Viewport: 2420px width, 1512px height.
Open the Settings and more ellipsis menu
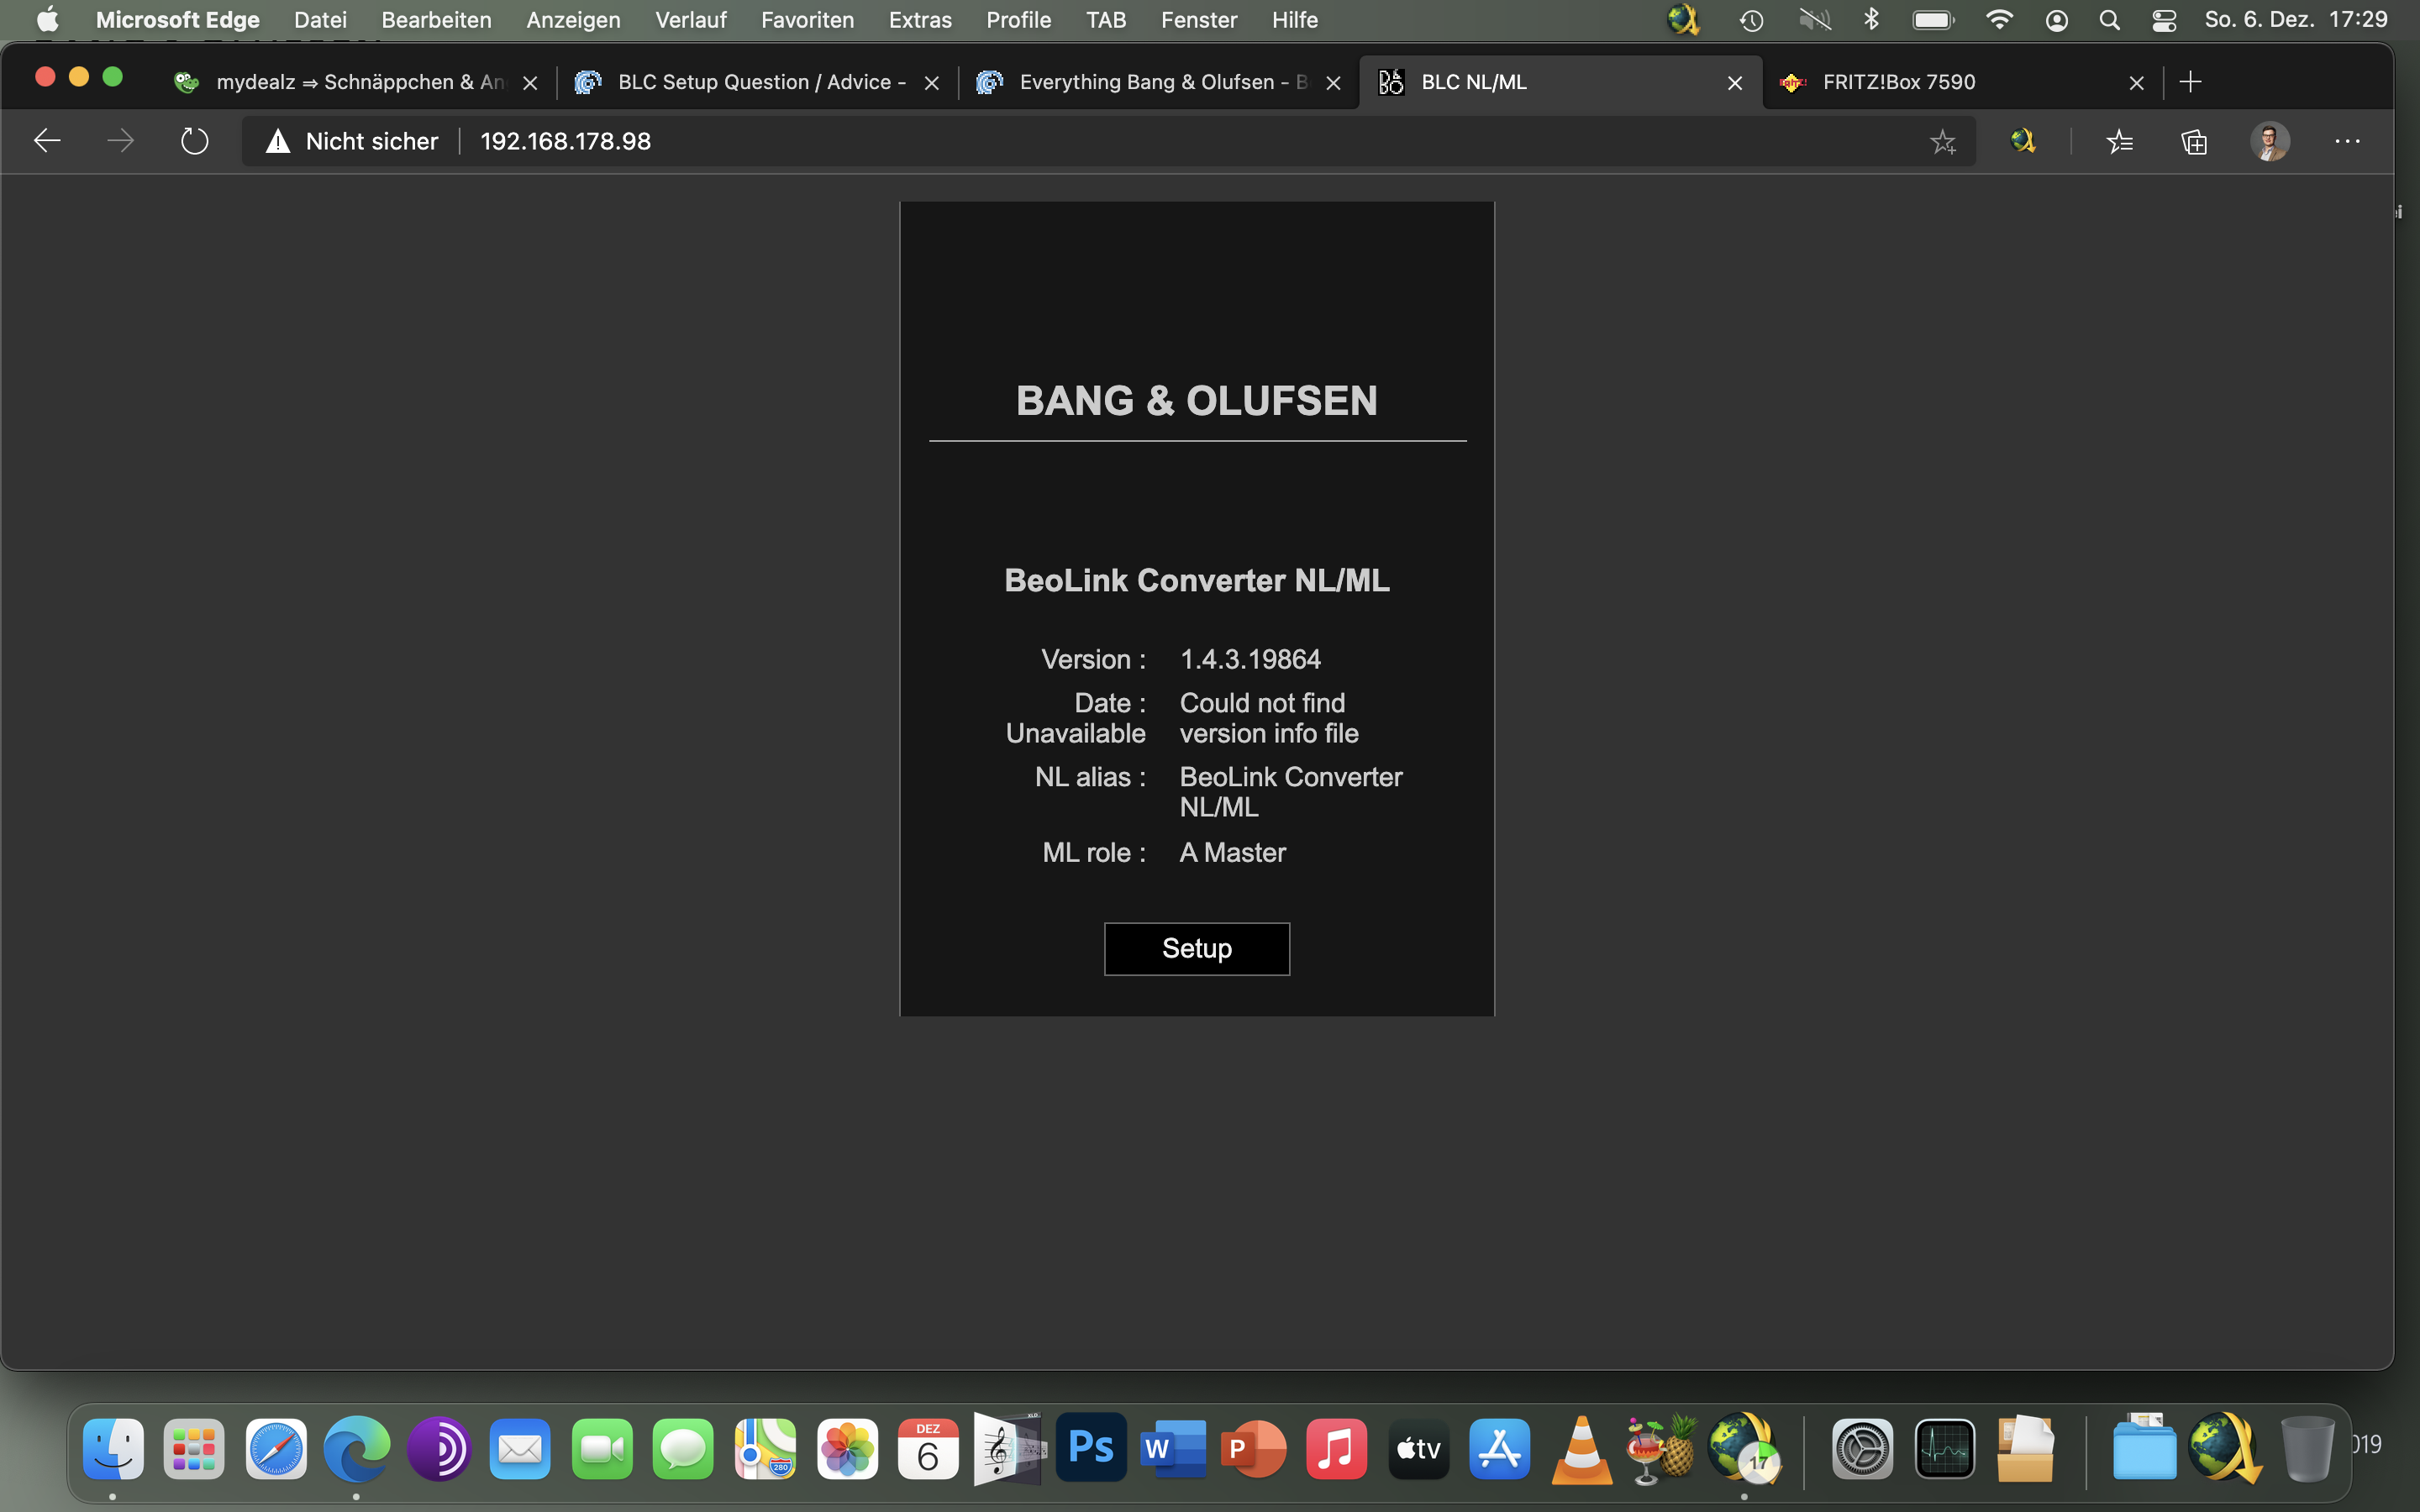click(2347, 141)
